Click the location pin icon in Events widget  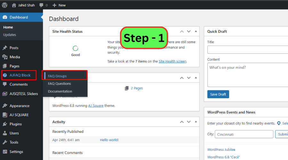[279, 123]
